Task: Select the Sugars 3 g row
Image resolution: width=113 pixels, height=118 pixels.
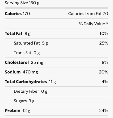Action: tap(56, 101)
